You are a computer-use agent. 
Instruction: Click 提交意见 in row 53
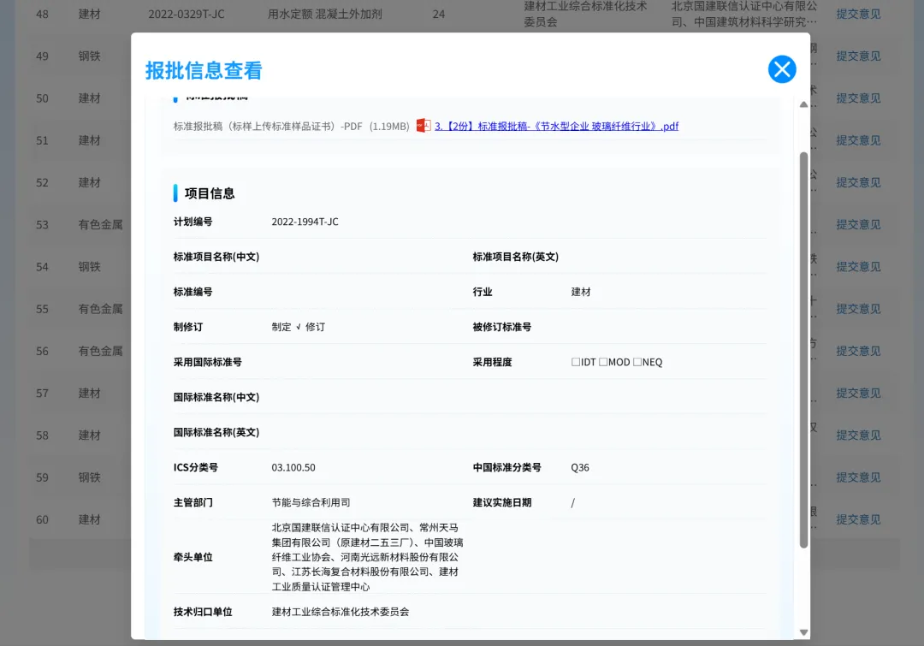click(858, 224)
